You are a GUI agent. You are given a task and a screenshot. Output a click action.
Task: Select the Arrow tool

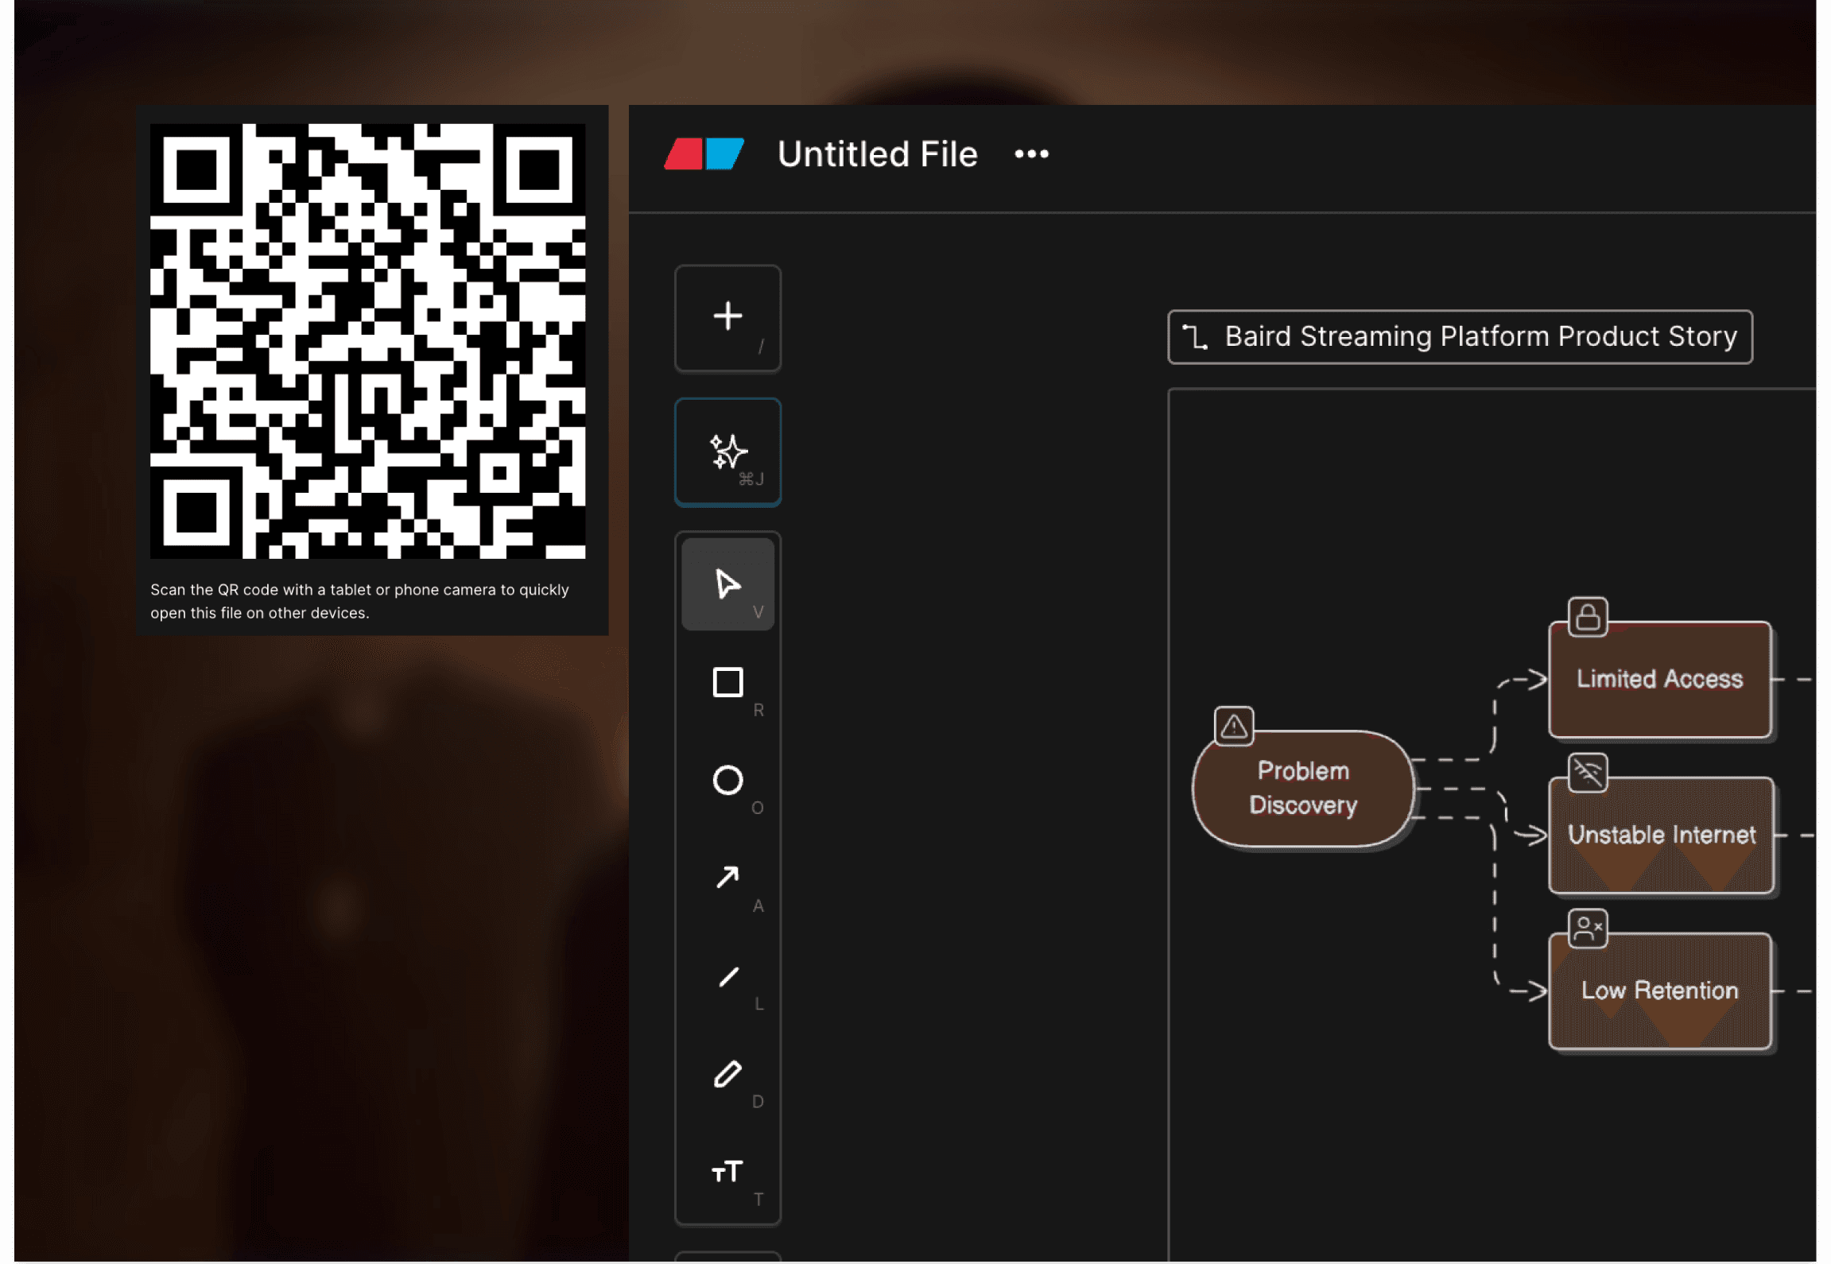tap(727, 878)
